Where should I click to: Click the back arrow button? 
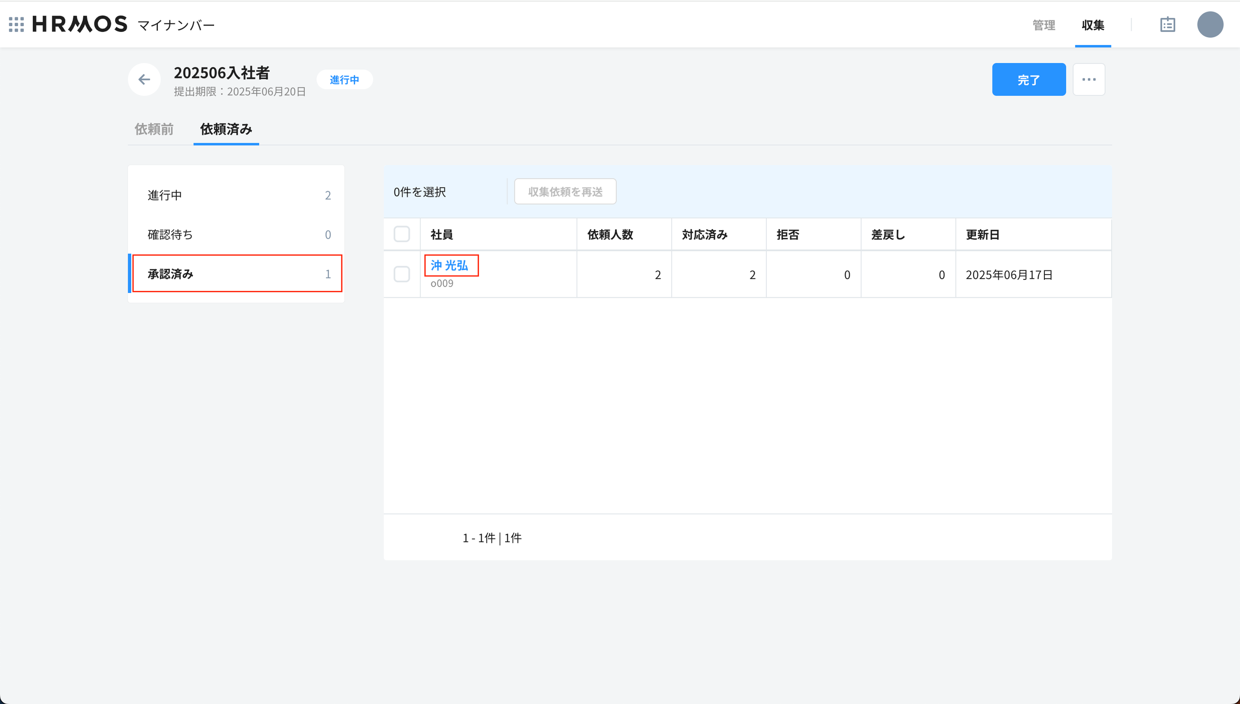[144, 79]
